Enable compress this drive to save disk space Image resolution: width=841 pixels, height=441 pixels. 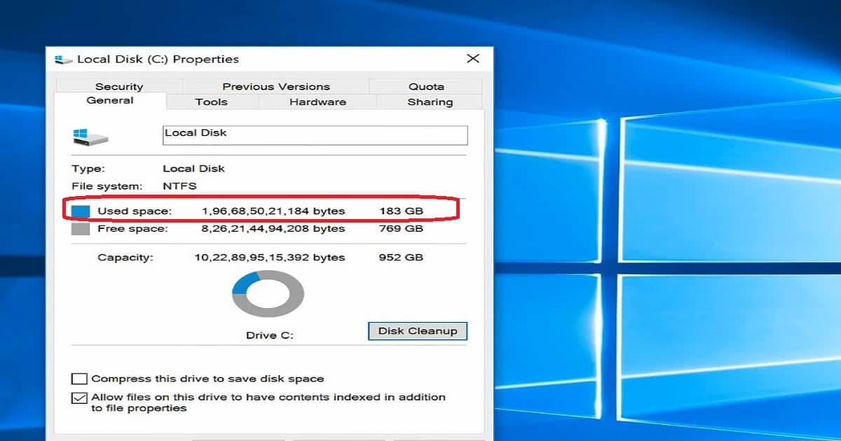(79, 378)
